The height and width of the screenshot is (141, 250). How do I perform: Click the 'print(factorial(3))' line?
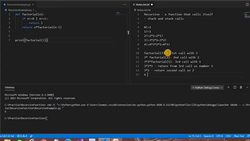coord(31,40)
